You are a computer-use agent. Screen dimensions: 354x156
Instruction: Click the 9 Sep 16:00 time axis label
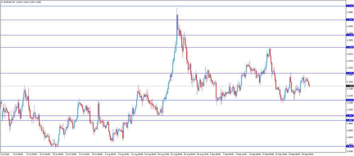point(242,155)
